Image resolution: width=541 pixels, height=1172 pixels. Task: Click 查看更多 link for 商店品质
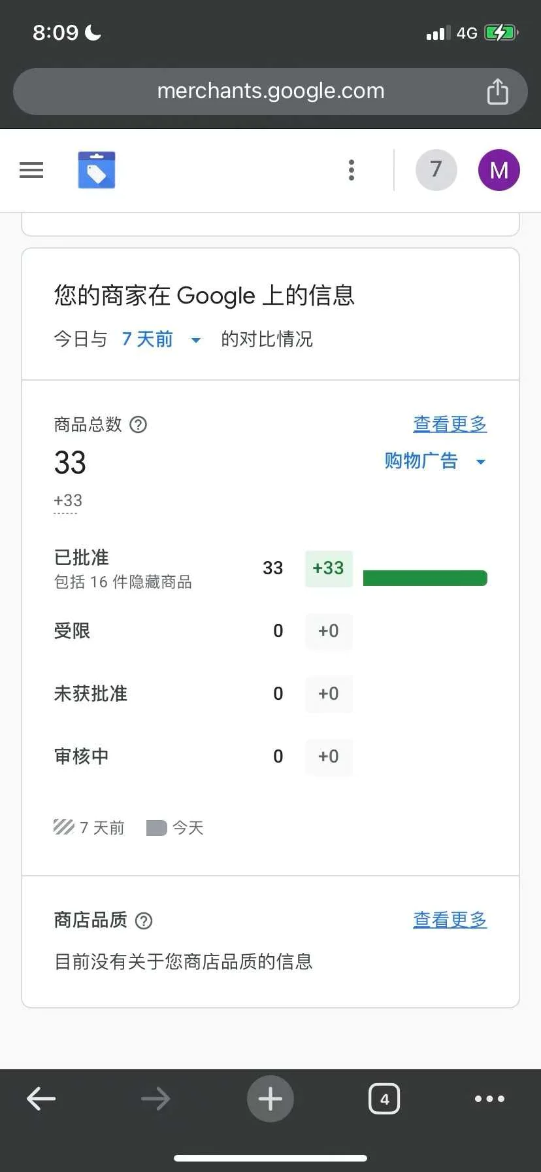click(450, 920)
